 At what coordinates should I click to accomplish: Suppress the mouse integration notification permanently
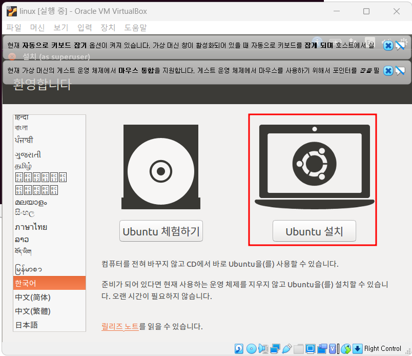[x=400, y=70]
